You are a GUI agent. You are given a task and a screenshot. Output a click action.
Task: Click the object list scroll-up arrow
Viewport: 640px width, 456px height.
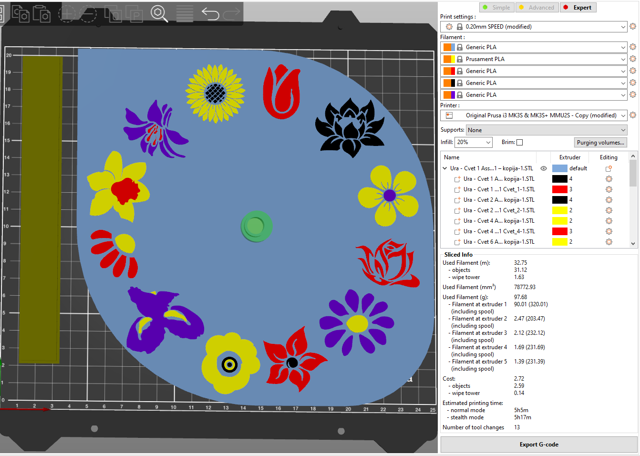click(633, 156)
